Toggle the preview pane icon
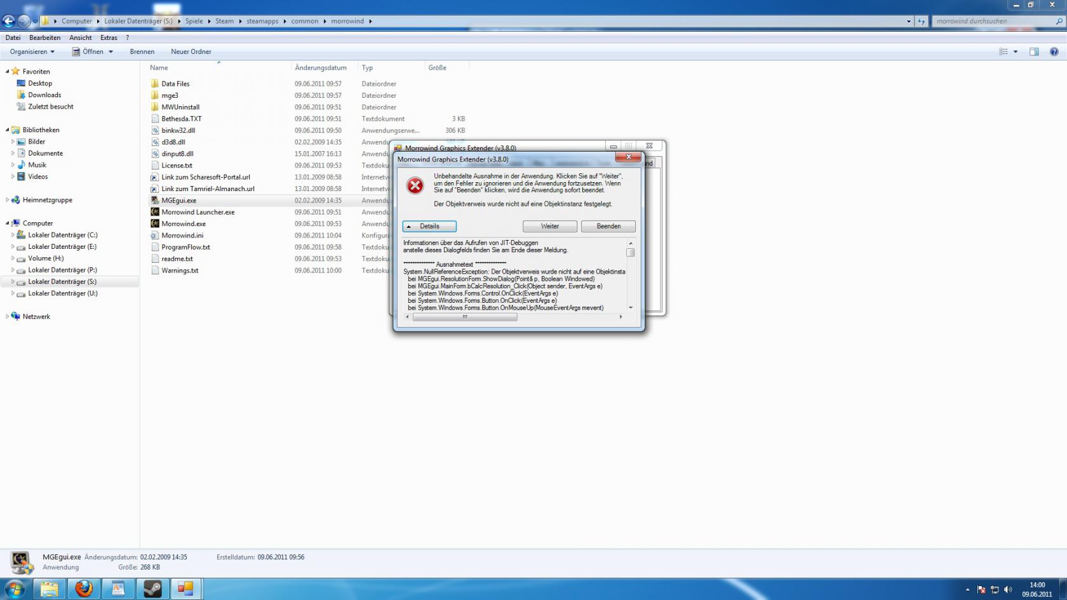The width and height of the screenshot is (1067, 600). click(1034, 51)
